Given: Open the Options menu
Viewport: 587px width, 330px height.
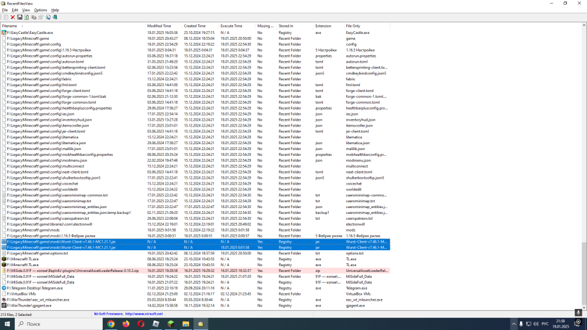Looking at the screenshot, I should pyautogui.click(x=41, y=10).
